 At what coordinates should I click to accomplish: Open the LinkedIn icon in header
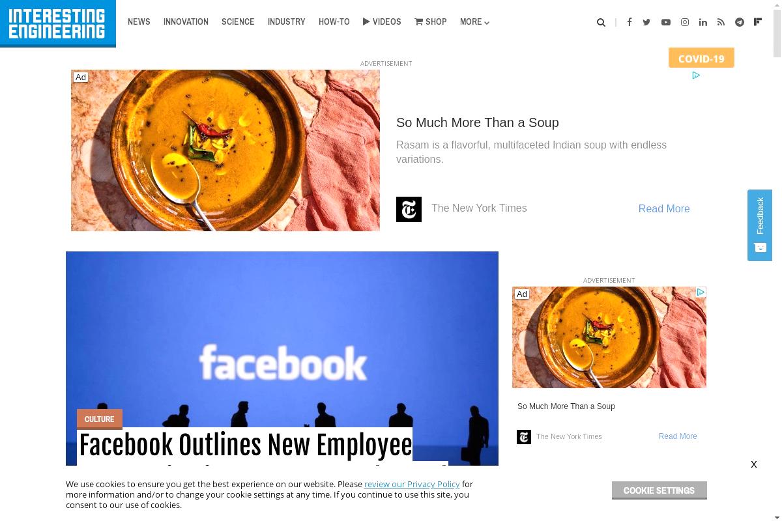click(703, 22)
